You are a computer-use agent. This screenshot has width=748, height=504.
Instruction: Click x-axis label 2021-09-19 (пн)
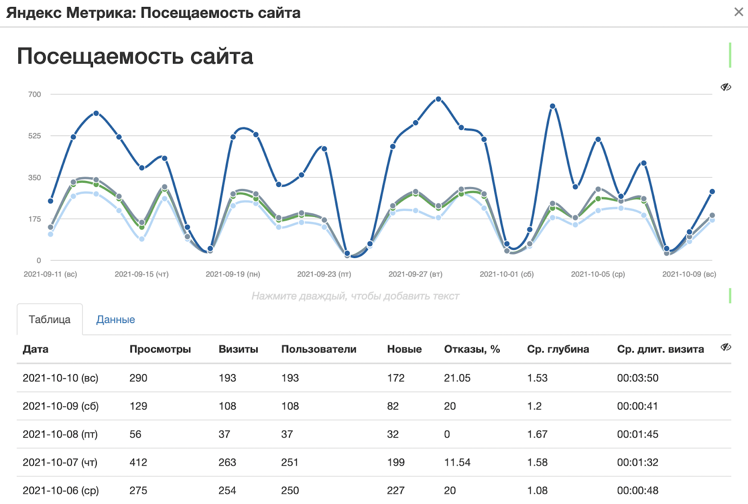click(233, 274)
